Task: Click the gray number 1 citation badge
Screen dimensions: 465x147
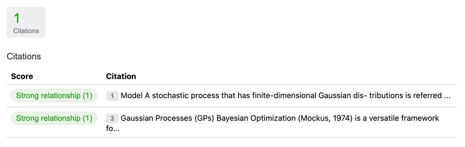Action: pos(112,96)
